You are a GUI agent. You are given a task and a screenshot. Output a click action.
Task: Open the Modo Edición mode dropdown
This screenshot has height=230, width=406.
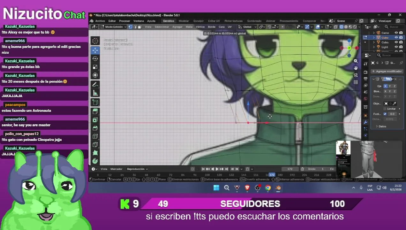coord(113,27)
